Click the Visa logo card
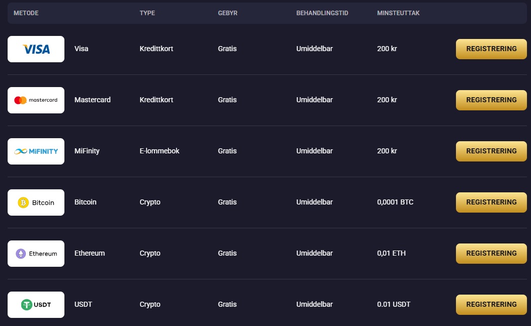The width and height of the screenshot is (531, 326). click(x=36, y=49)
